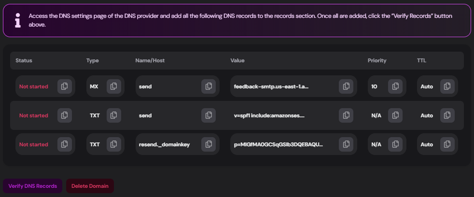Click the MX type label
The image size is (474, 197).
pos(94,86)
